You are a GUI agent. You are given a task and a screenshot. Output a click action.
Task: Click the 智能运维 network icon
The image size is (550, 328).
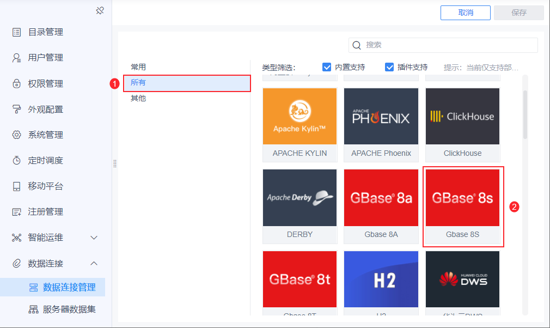click(x=16, y=238)
